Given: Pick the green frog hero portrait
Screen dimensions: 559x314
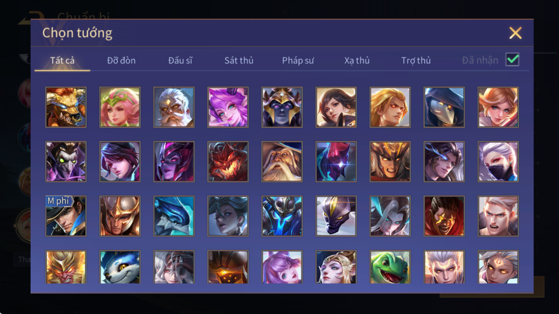Looking at the screenshot, I should point(390,267).
